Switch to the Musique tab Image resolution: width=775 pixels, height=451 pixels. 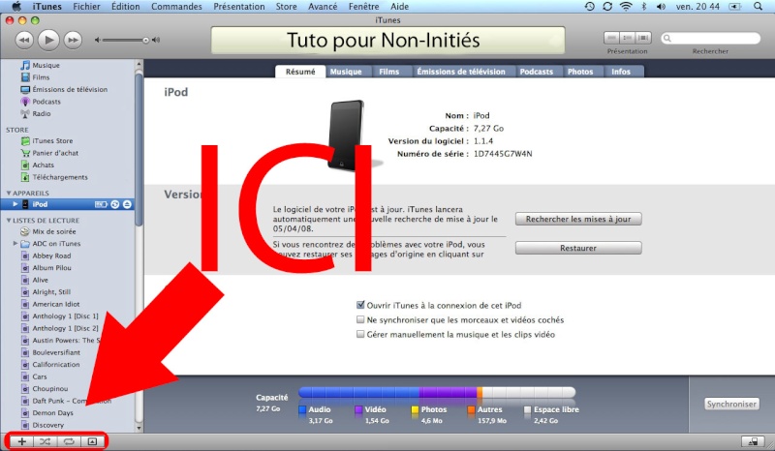(346, 72)
